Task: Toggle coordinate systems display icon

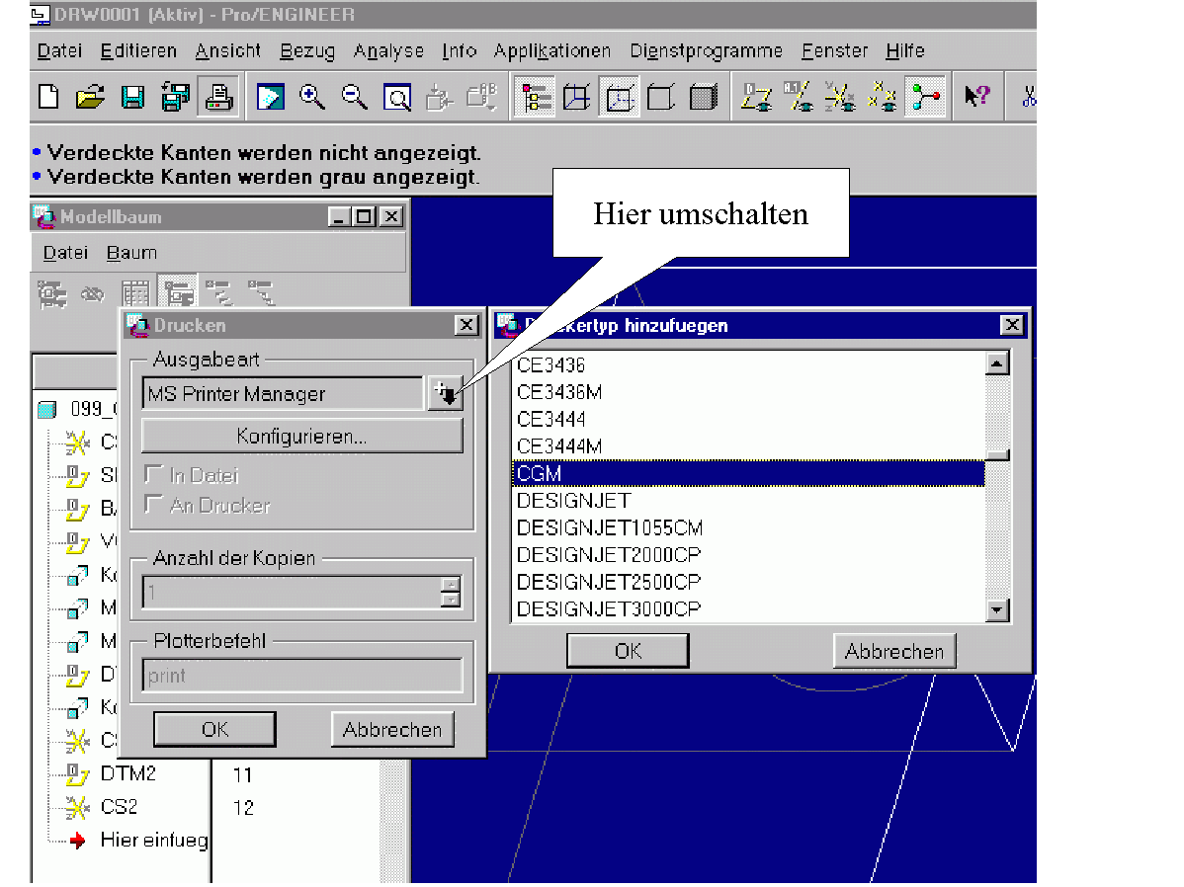Action: click(x=840, y=97)
